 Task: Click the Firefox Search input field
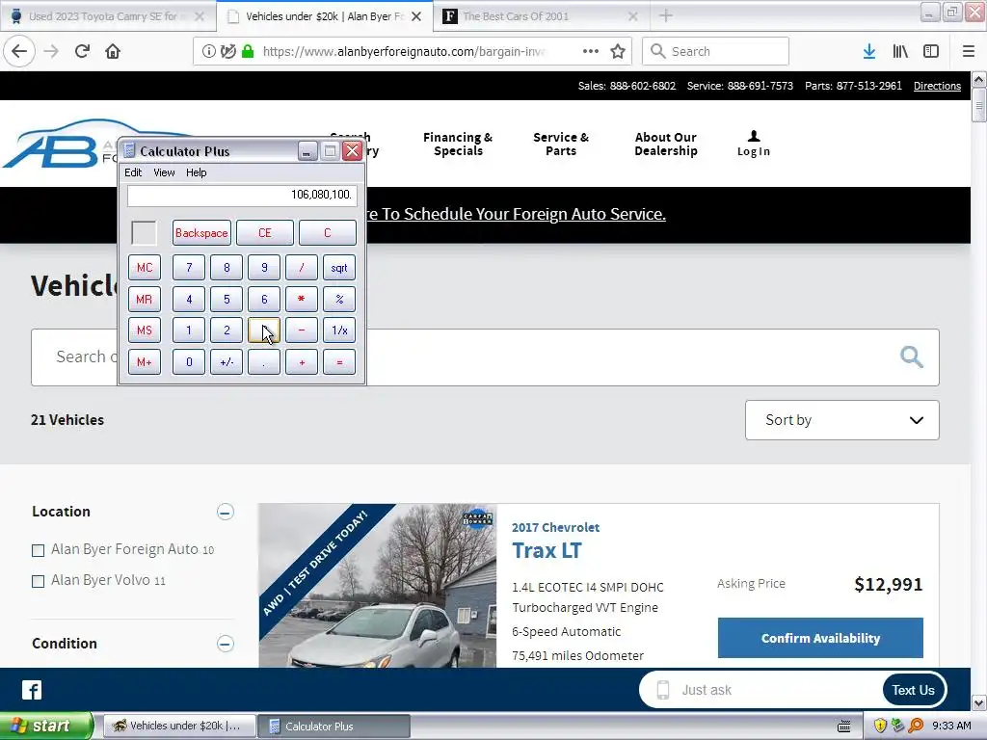pyautogui.click(x=716, y=51)
